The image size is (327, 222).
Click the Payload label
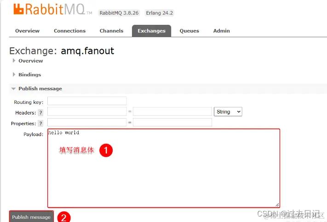(x=34, y=134)
